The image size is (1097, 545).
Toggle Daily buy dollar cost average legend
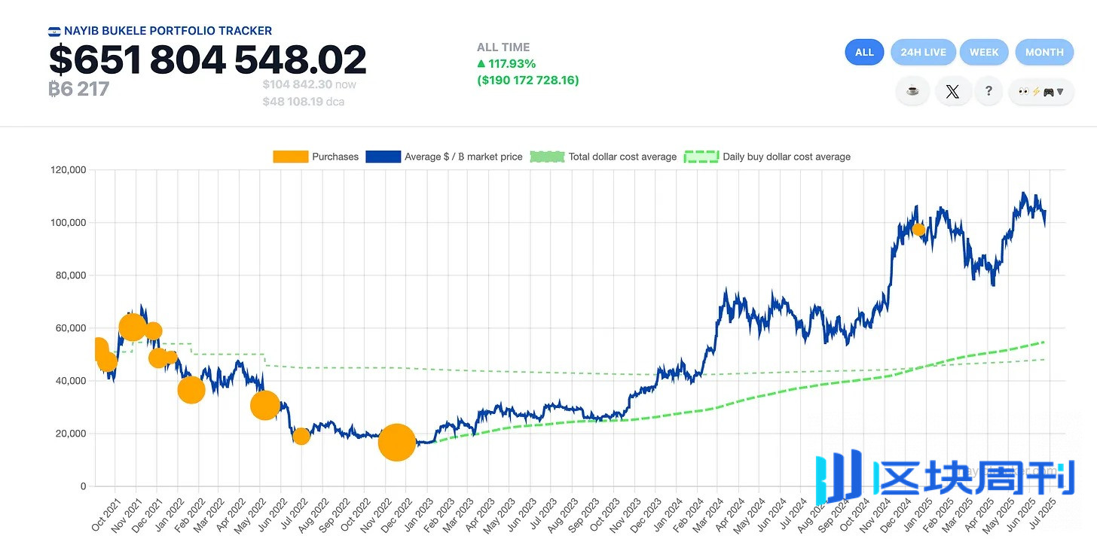(767, 157)
